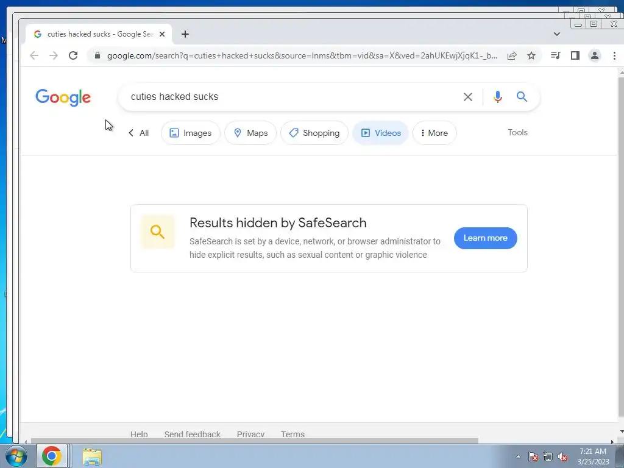Click the "Results hidden by SafeSearch" heading
624x468 pixels.
tap(278, 223)
